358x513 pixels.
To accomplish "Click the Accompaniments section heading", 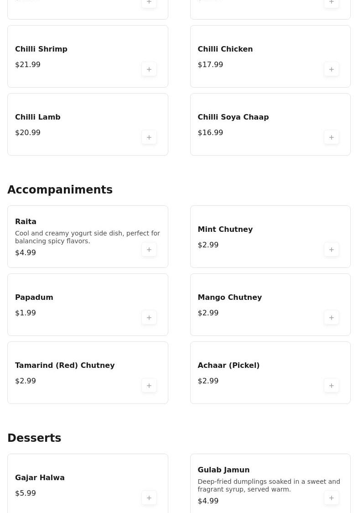I will click(60, 190).
